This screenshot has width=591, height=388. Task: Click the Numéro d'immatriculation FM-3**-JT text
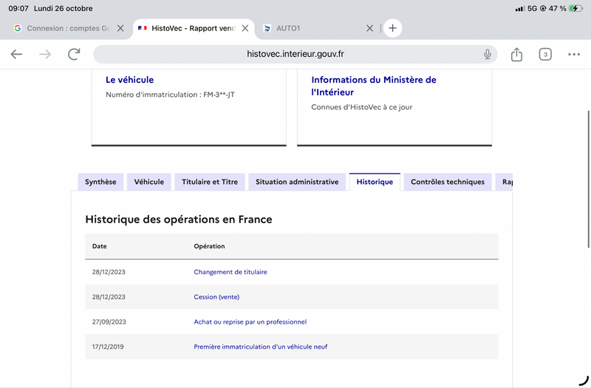170,95
